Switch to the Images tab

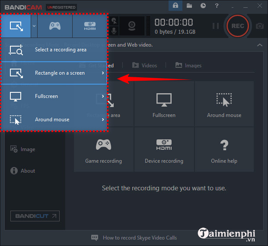[188, 66]
